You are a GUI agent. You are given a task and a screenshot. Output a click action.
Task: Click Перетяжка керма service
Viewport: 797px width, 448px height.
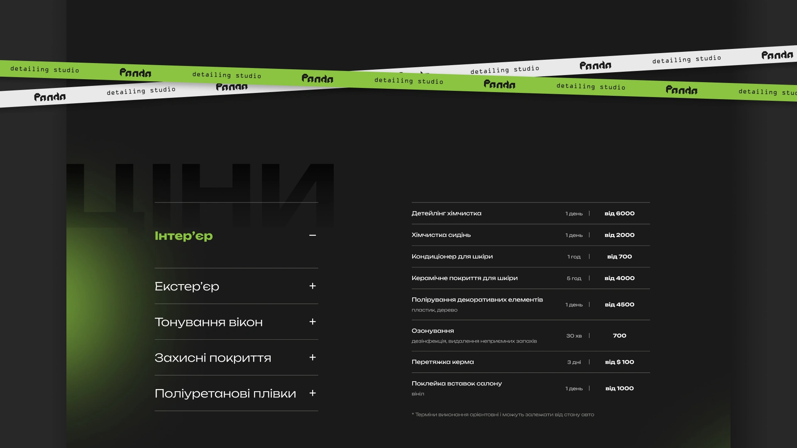pos(443,362)
